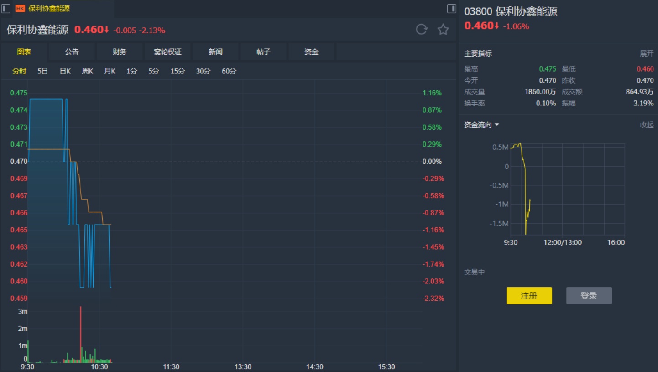Viewport: 658px width, 372px height.
Task: Select the 日K chart period
Action: pyautogui.click(x=65, y=71)
